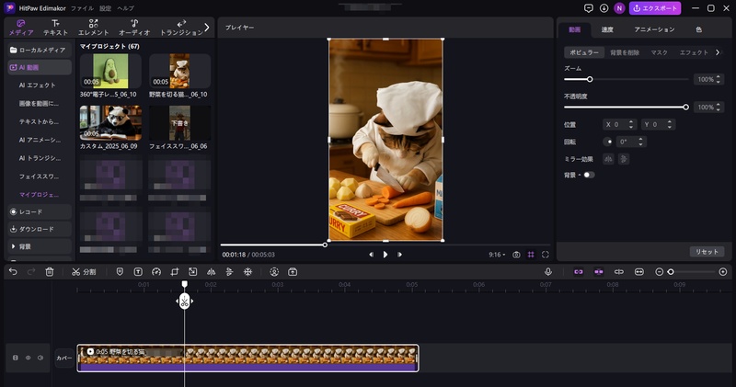This screenshot has width=736, height=387.
Task: Click the 分割 (split) scissors tool
Action: (83, 272)
